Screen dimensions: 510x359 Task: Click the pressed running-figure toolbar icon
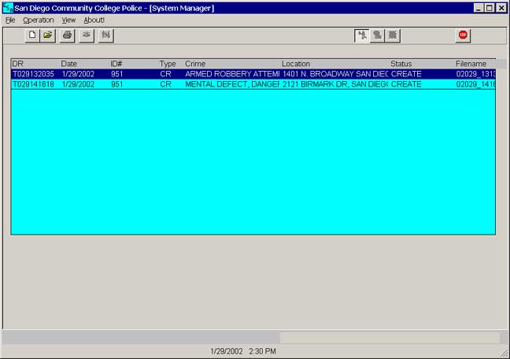(x=362, y=35)
